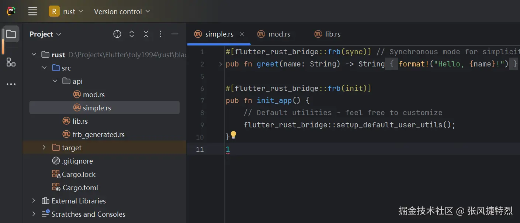Click line number 7 in gutter
The image size is (520, 223).
202,100
